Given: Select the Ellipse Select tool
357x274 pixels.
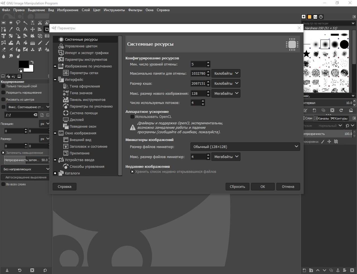Looking at the screenshot, I should click(x=11, y=23).
